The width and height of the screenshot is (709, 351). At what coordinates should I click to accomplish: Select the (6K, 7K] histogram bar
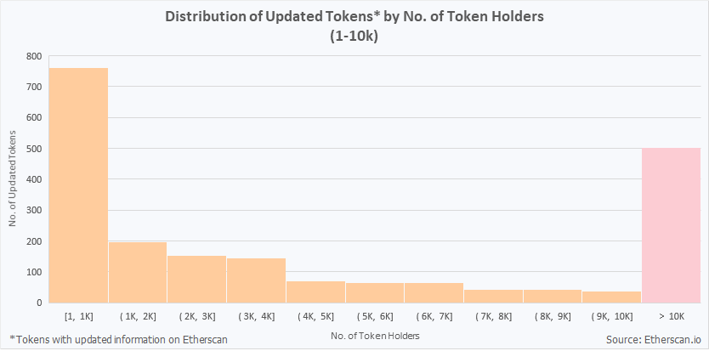point(434,292)
